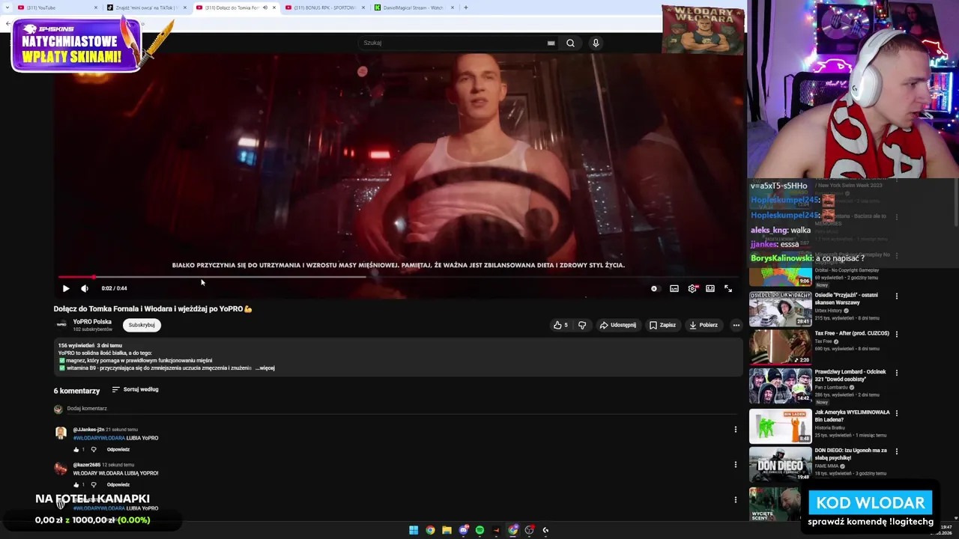Save video with Zapisz button

(x=662, y=325)
